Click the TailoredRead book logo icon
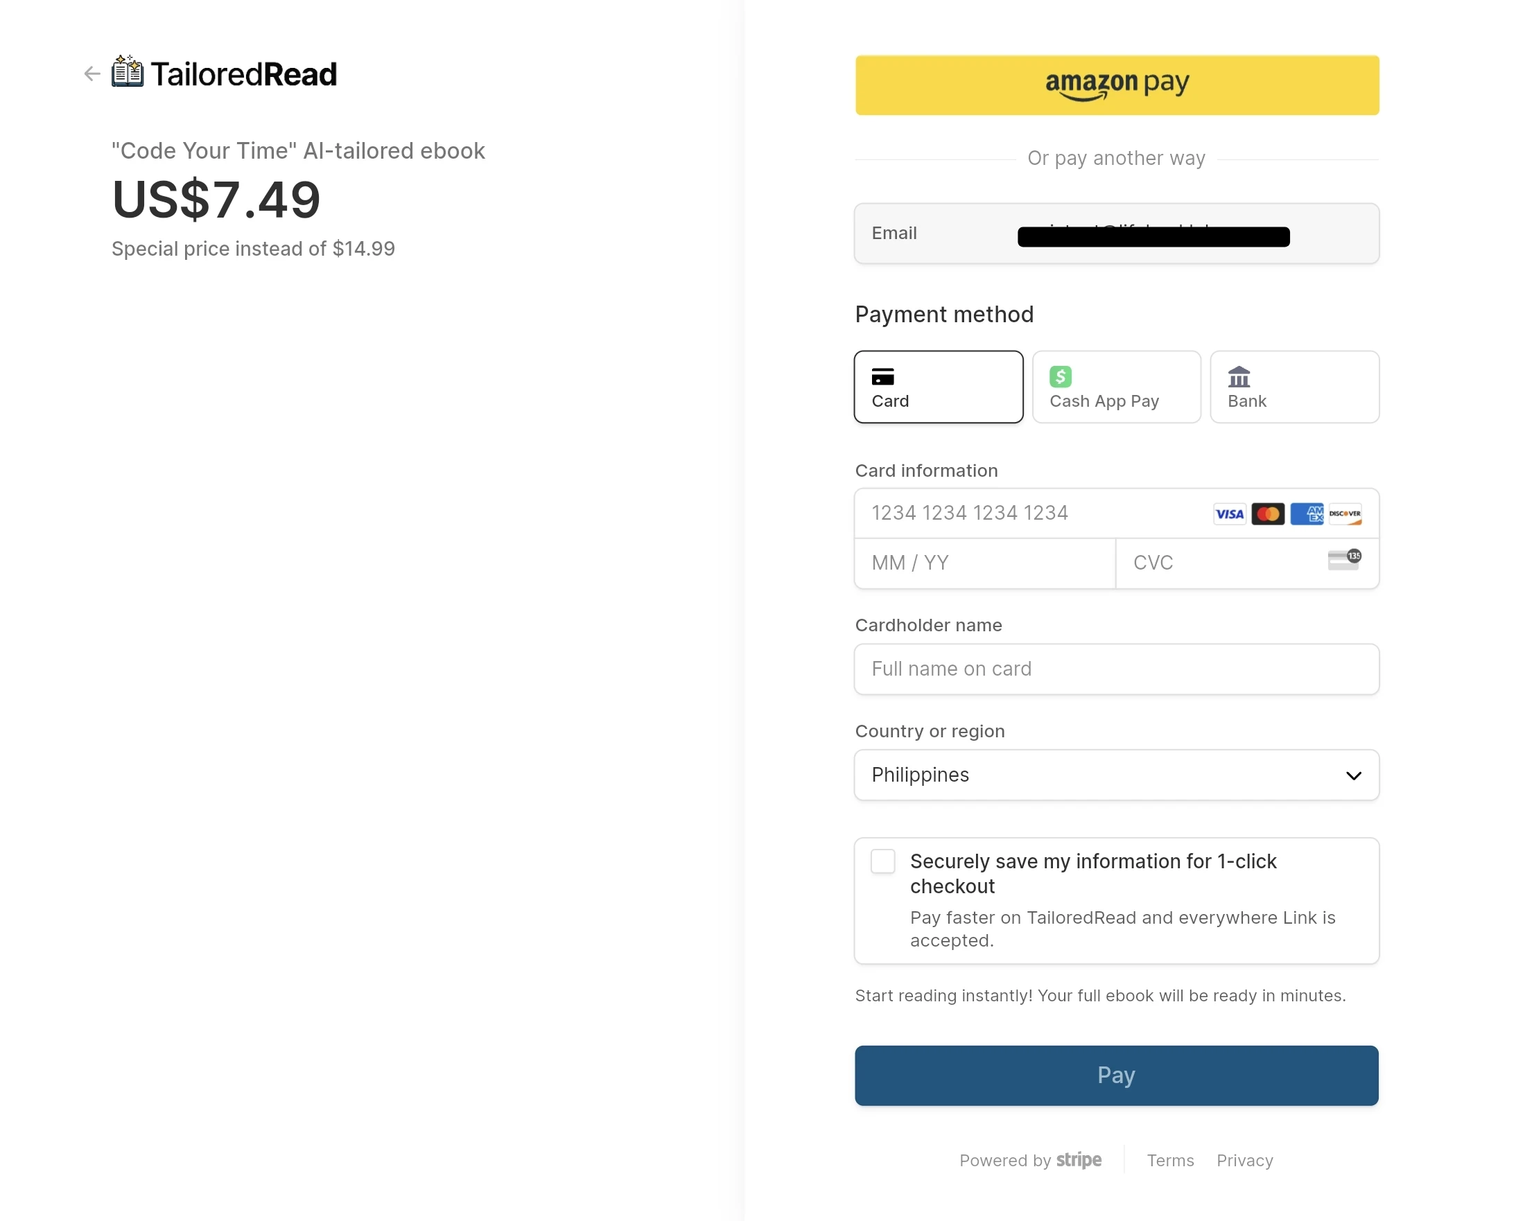 tap(128, 72)
